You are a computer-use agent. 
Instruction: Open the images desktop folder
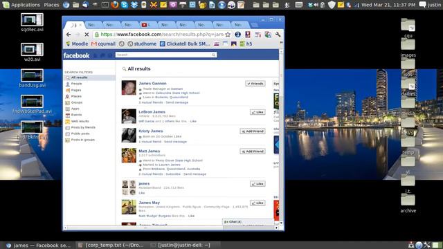pos(408,48)
